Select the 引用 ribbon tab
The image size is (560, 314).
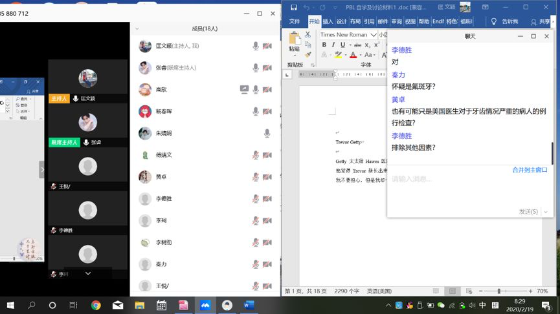369,21
